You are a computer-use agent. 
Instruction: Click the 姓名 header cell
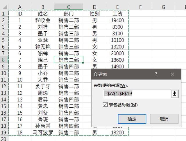point(43,14)
